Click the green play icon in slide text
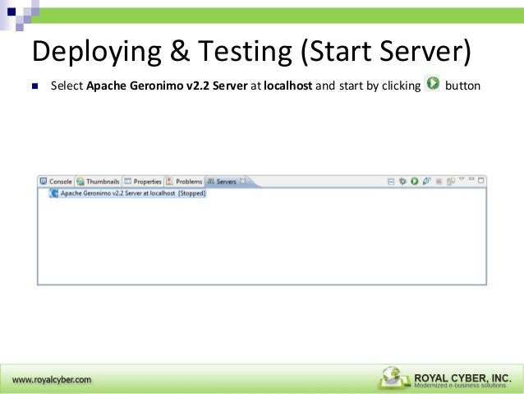The image size is (524, 394). 433,83
